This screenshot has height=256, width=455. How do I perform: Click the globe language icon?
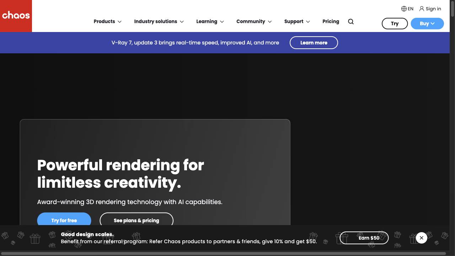pos(404,9)
